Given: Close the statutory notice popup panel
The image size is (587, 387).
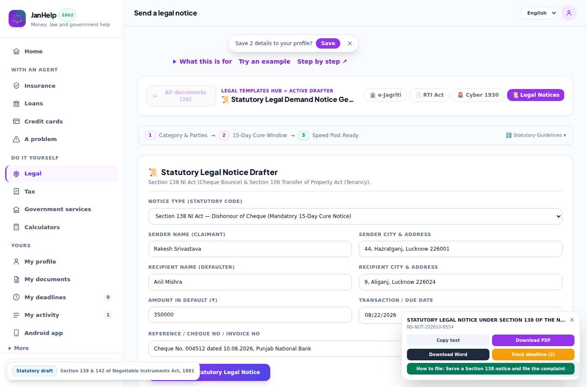Looking at the screenshot, I should coord(572,320).
